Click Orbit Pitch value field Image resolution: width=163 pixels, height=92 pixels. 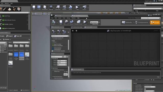[62, 61]
